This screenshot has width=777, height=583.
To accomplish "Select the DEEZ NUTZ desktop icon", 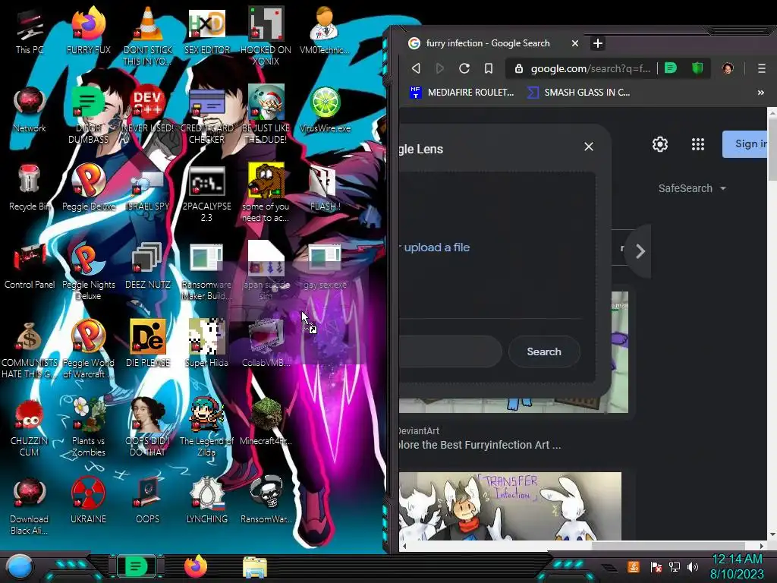I will (x=148, y=266).
